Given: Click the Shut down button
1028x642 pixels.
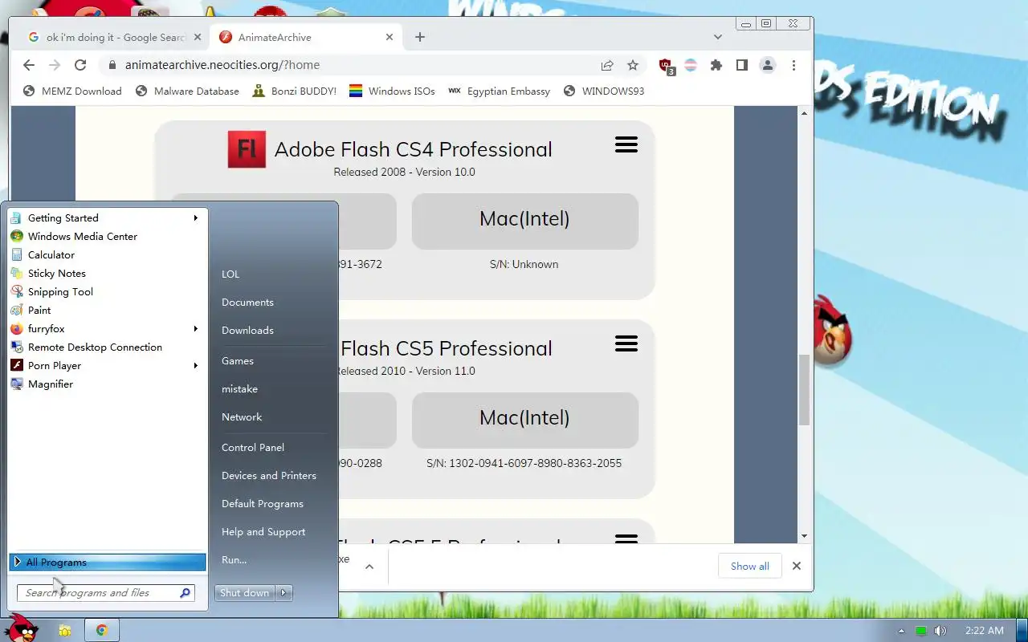Looking at the screenshot, I should pyautogui.click(x=245, y=593).
